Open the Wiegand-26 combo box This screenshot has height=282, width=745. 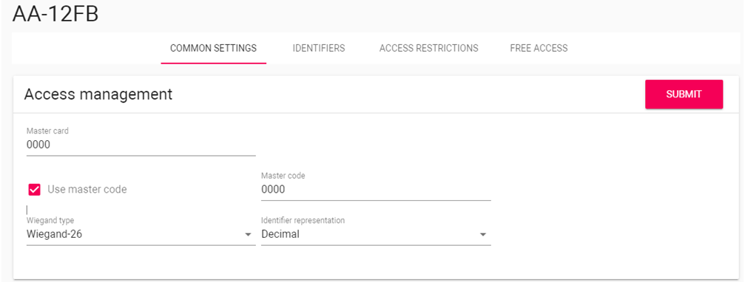point(141,234)
